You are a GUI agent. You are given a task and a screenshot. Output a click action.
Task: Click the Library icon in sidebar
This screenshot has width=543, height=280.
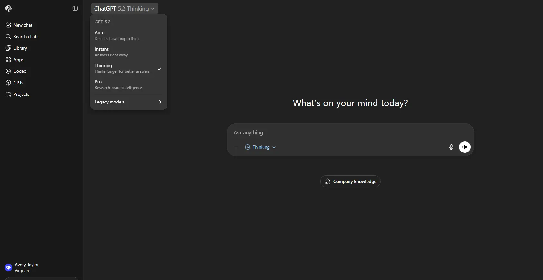pyautogui.click(x=8, y=48)
